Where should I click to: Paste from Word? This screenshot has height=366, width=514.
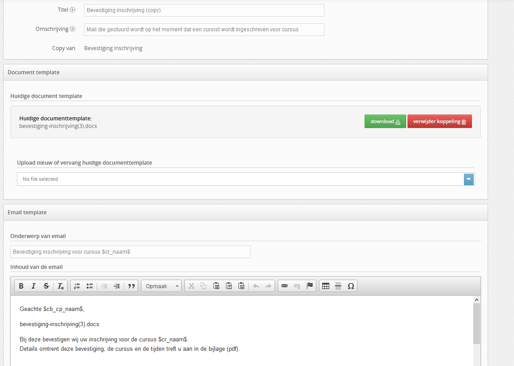click(241, 286)
